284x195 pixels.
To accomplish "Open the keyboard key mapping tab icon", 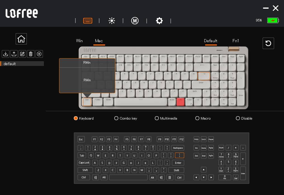I will [88, 21].
